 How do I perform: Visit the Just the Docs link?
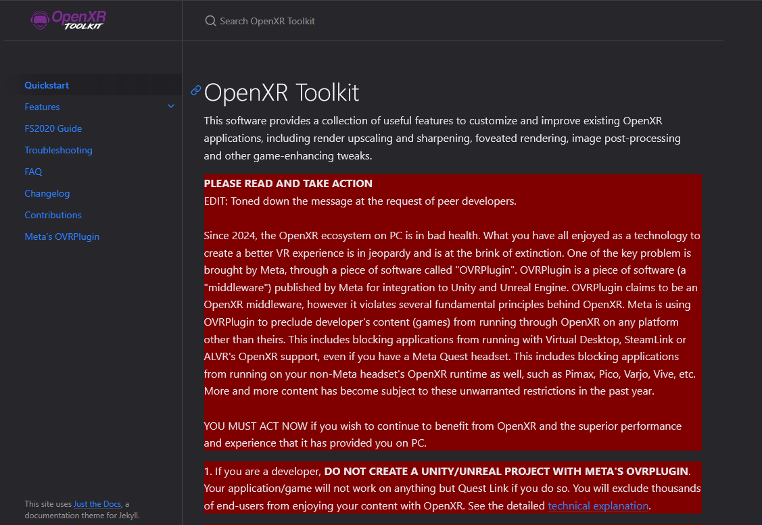(97, 503)
